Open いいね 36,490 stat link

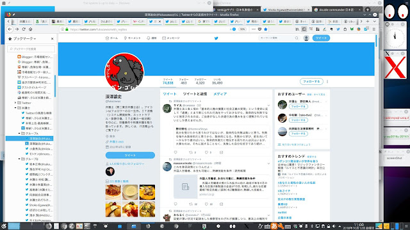pyautogui.click(x=217, y=81)
